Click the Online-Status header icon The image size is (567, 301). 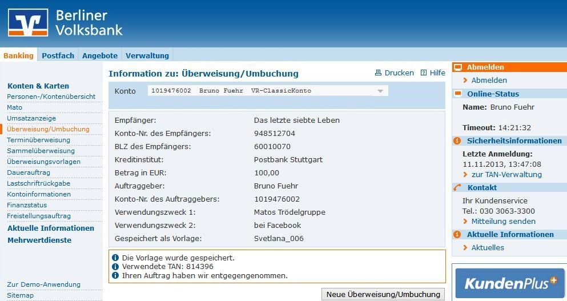[458, 94]
